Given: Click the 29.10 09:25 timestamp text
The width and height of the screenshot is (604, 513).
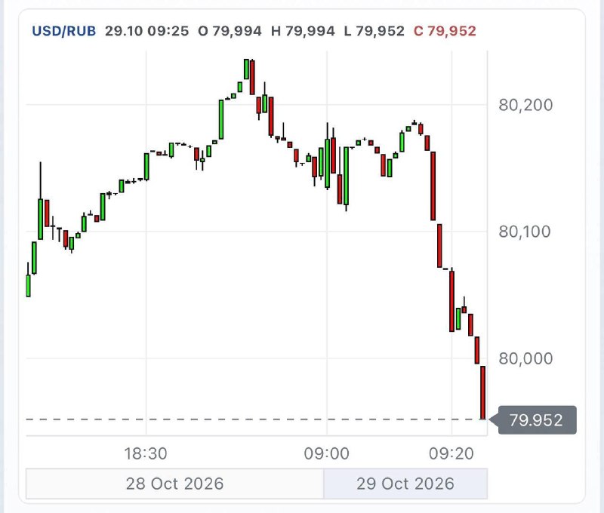Looking at the screenshot, I should 146,31.
